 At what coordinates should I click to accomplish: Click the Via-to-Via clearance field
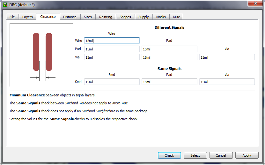tap(227, 57)
